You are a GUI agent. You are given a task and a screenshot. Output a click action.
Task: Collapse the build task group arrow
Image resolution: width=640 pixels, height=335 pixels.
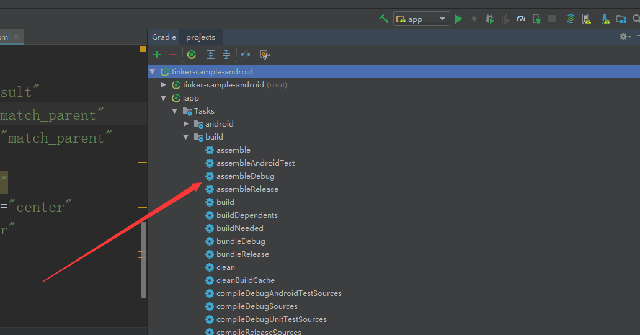point(185,137)
